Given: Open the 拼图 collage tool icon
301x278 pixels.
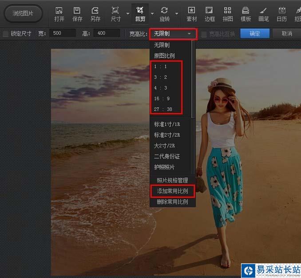Looking at the screenshot, I should click(x=228, y=14).
